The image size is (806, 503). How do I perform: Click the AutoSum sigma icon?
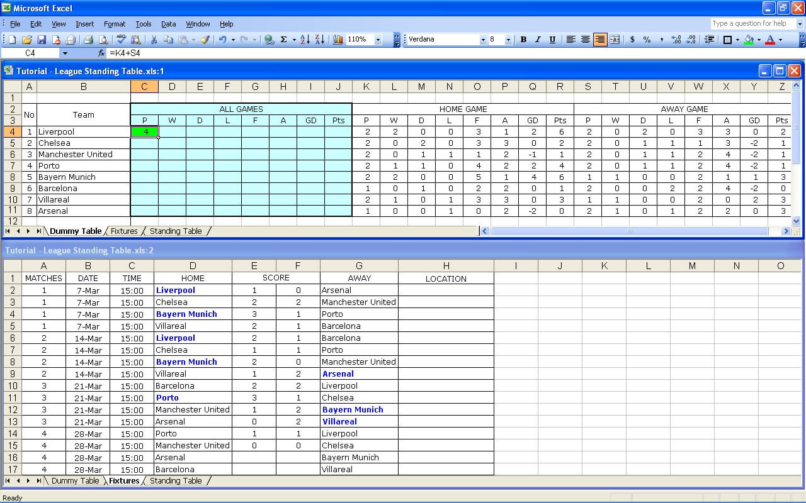click(284, 40)
